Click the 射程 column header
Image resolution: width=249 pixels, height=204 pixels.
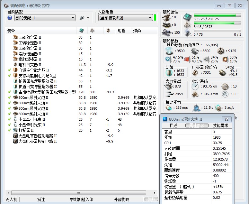(x=123, y=31)
